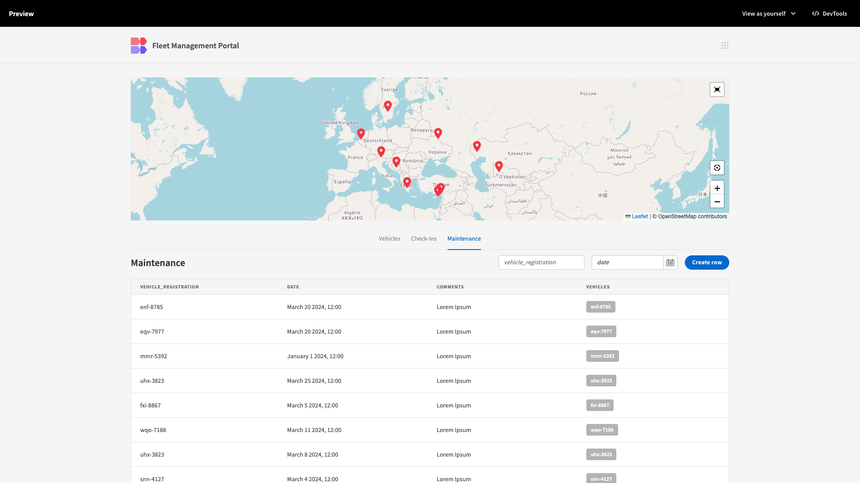The height and width of the screenshot is (483, 860).
Task: Select the Maintenance tab
Action: (x=464, y=238)
